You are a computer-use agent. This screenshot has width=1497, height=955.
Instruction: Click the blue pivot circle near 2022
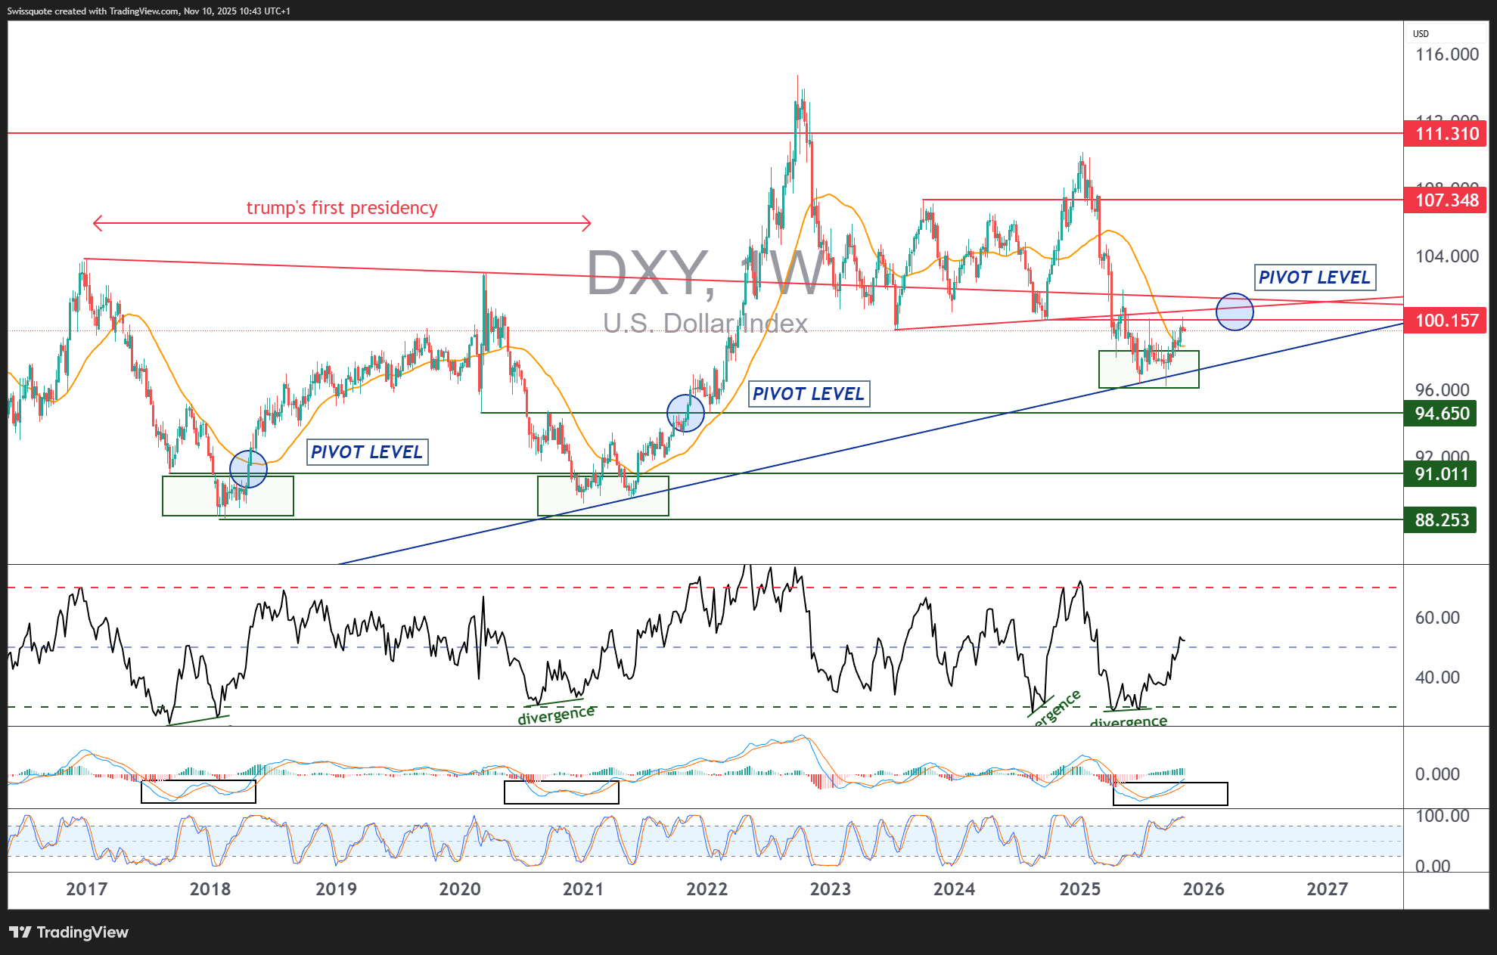pyautogui.click(x=685, y=413)
